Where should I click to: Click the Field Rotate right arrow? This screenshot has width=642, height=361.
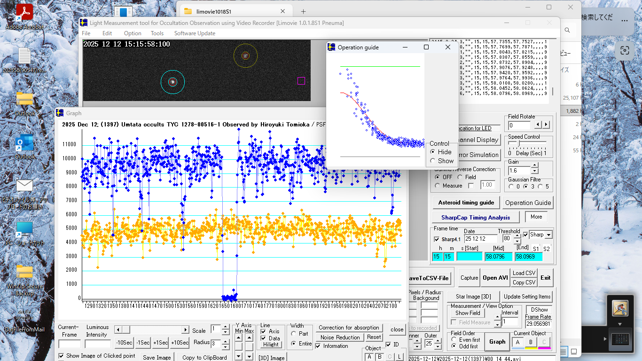(546, 125)
